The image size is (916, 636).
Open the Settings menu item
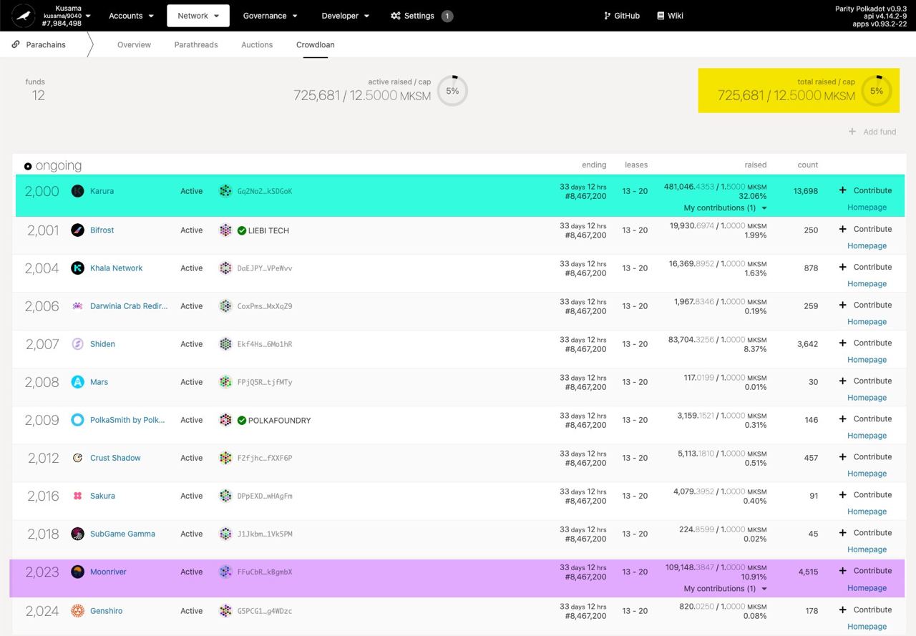pos(422,16)
